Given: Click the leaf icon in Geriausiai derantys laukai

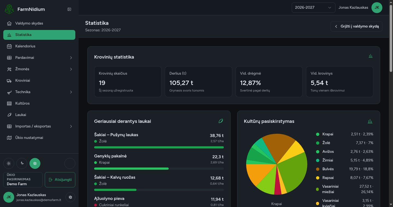Looking at the screenshot, I should pos(221,121).
